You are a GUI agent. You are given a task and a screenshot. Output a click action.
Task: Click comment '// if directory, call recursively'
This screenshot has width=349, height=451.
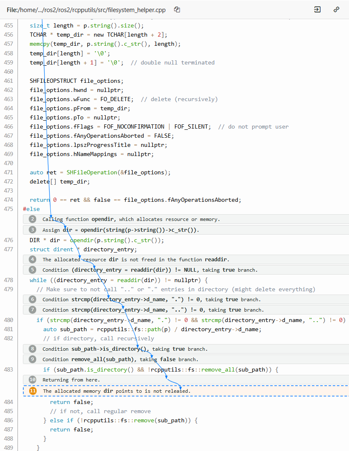(99, 339)
